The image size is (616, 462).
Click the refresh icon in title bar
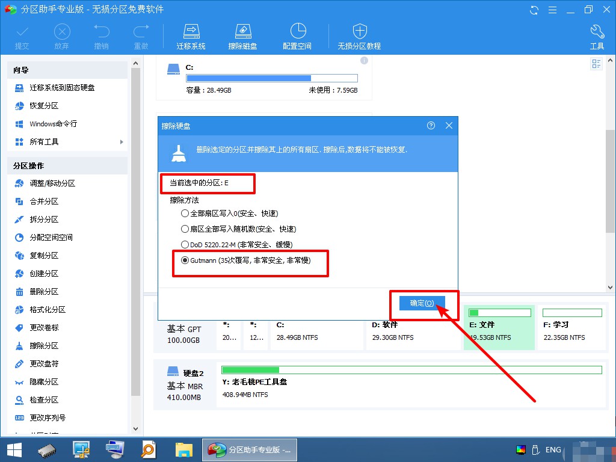[534, 10]
